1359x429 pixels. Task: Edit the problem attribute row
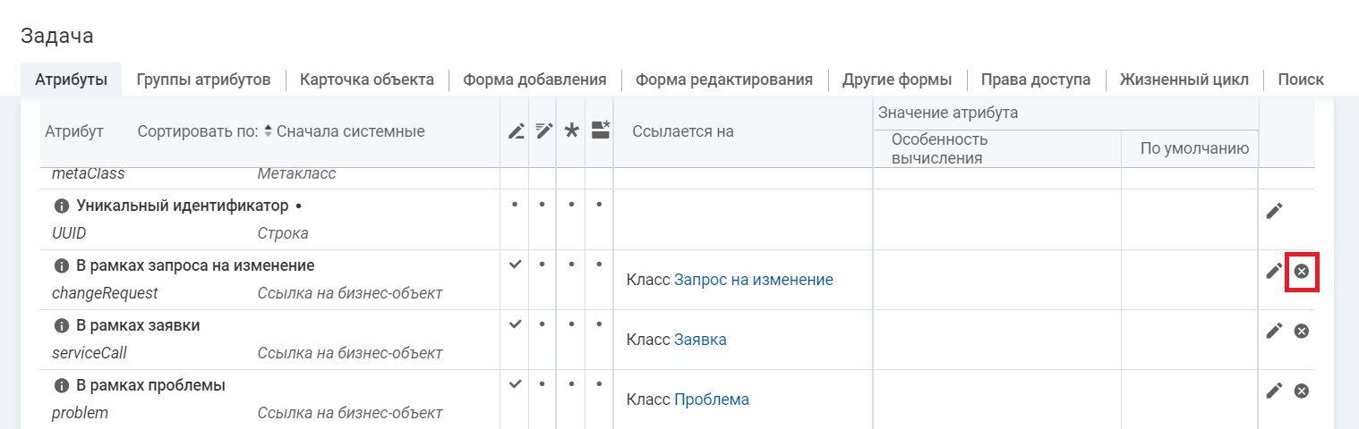[1274, 391]
